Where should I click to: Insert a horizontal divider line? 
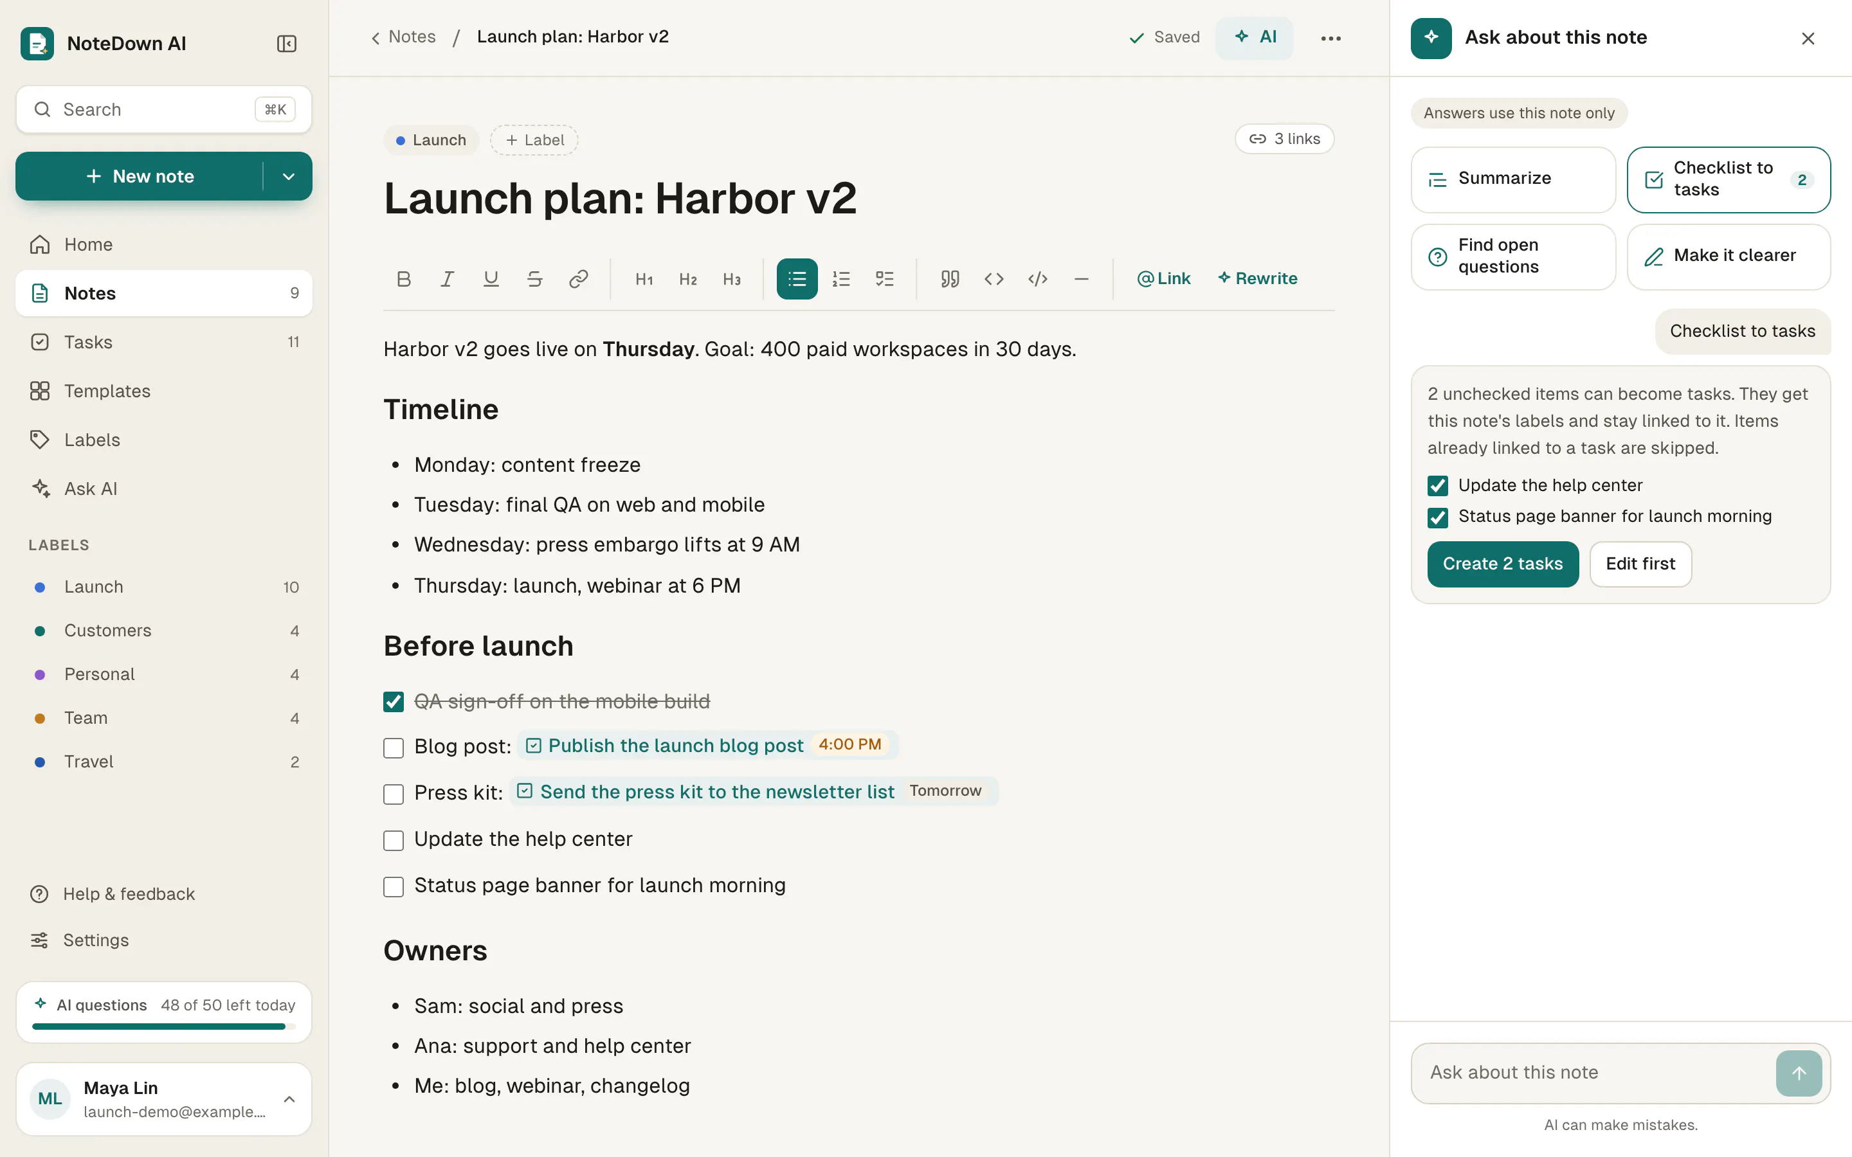[x=1082, y=278]
